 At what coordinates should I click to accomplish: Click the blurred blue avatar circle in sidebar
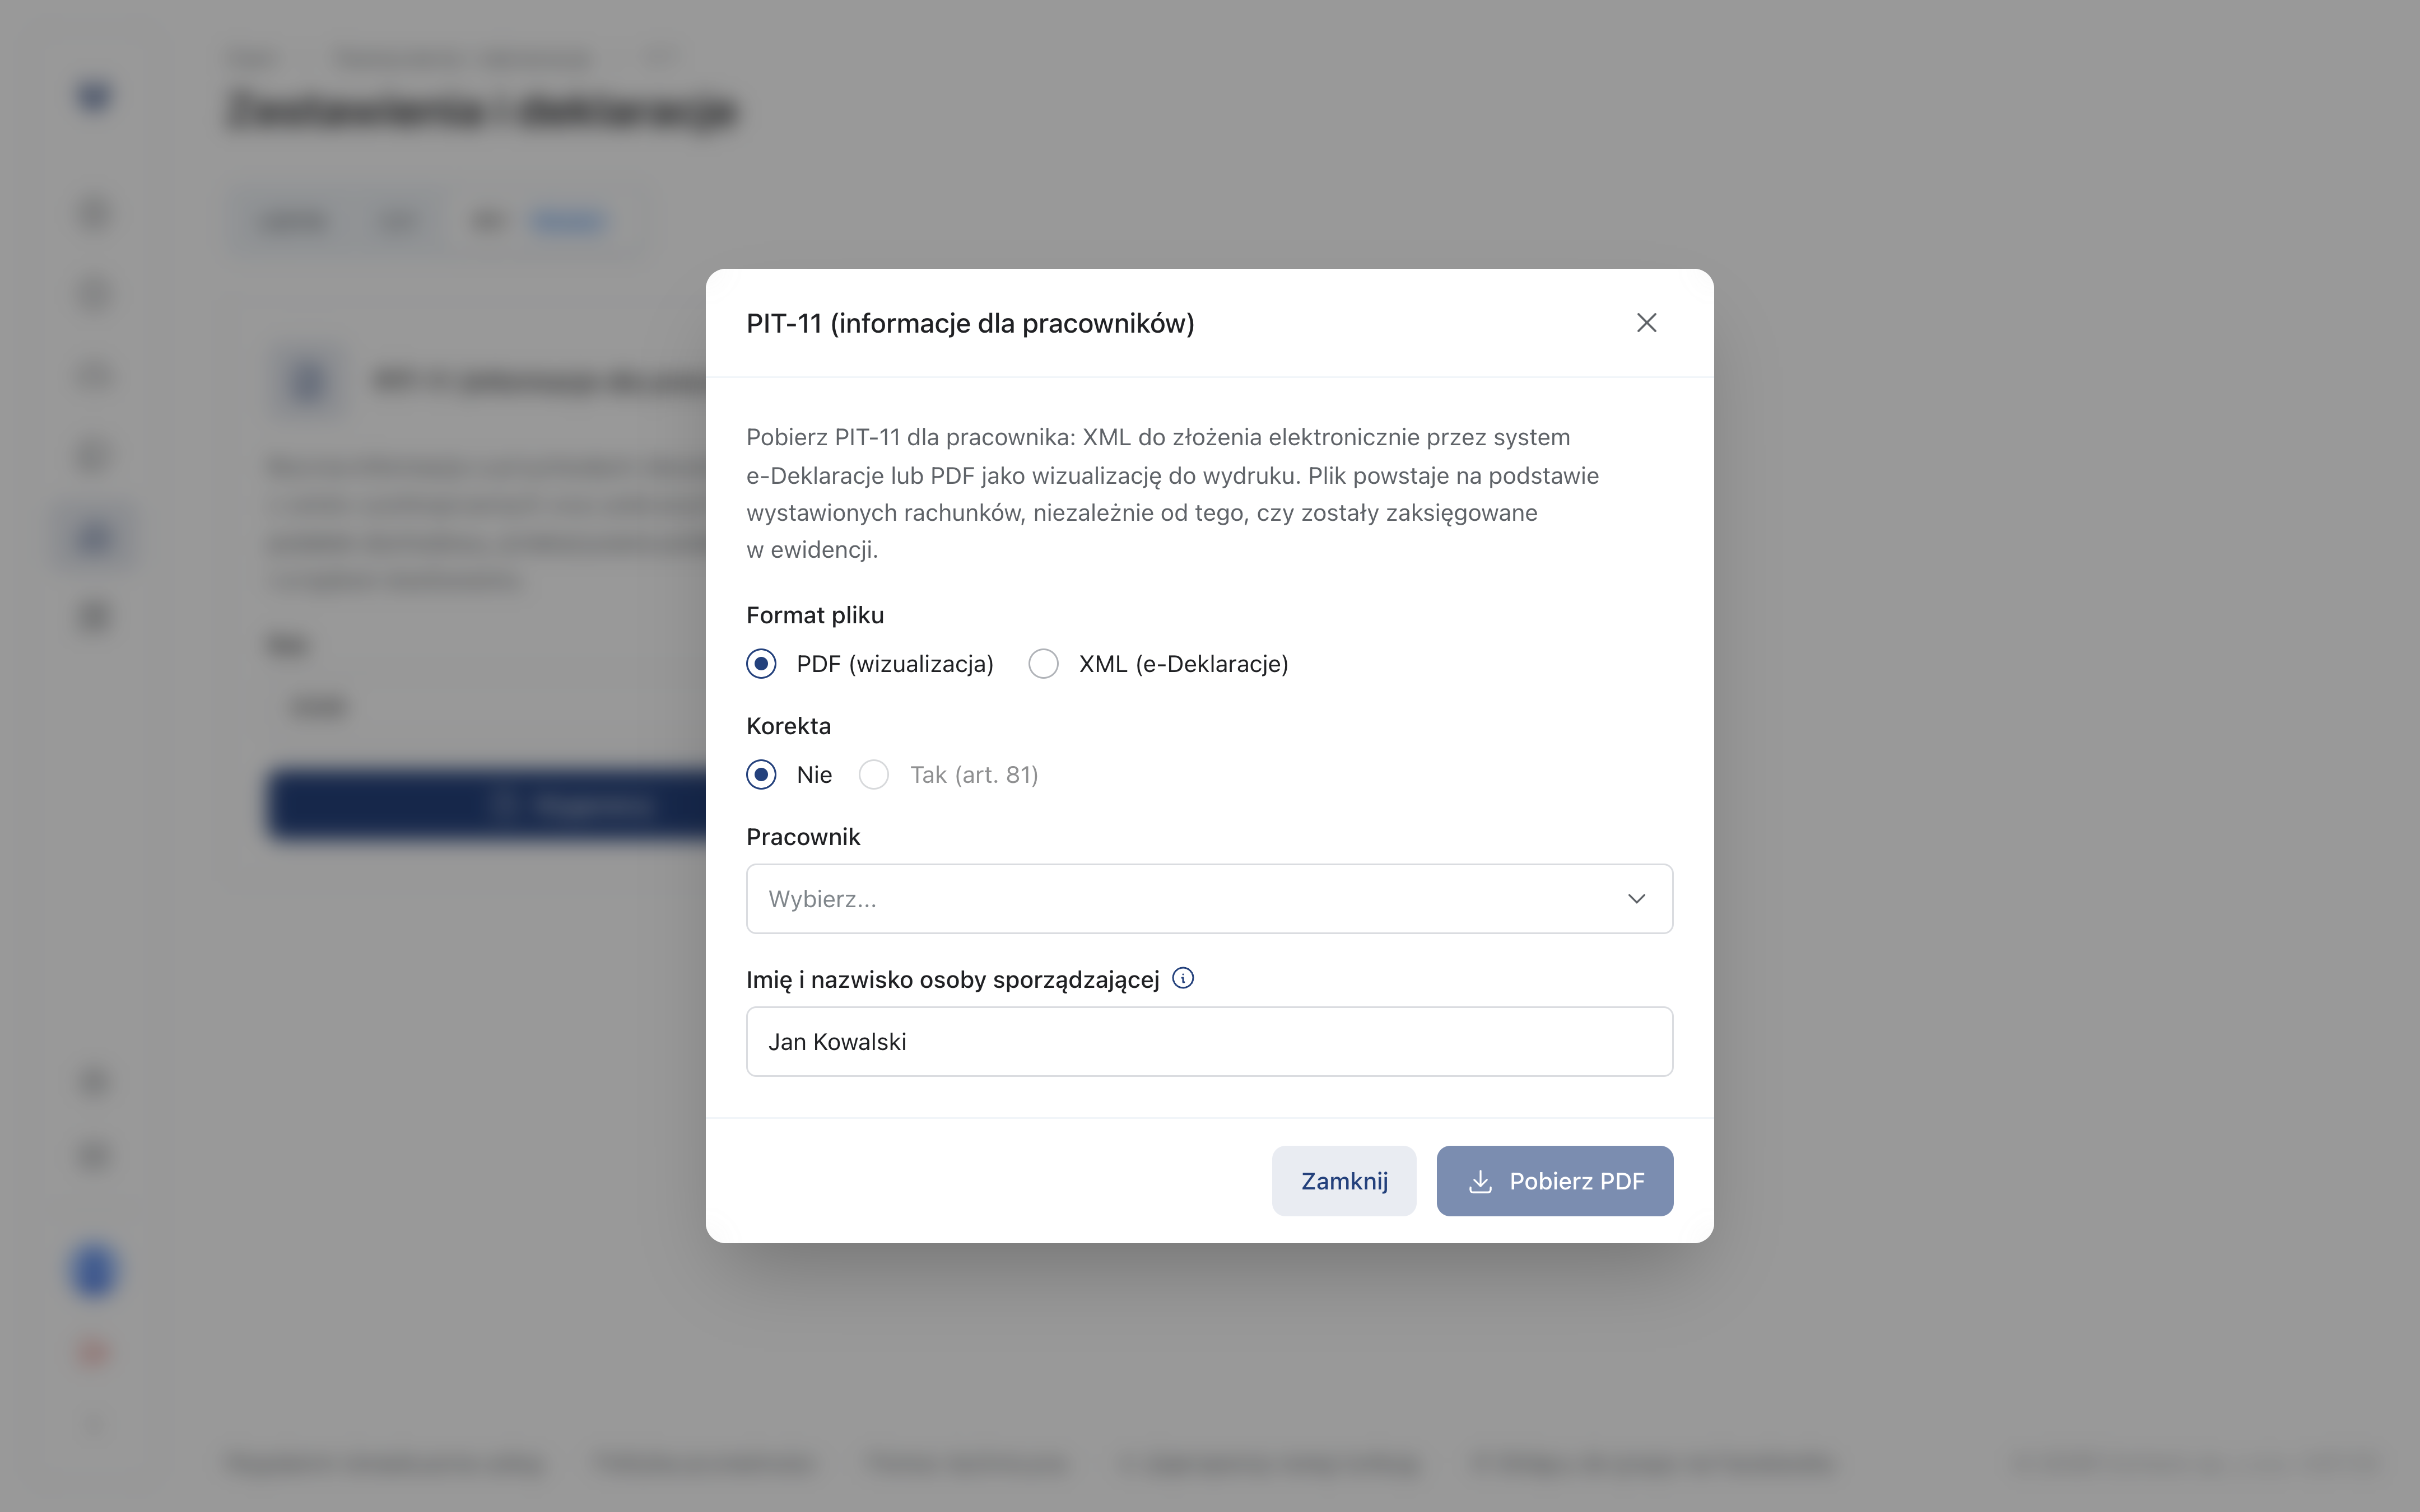[94, 1271]
